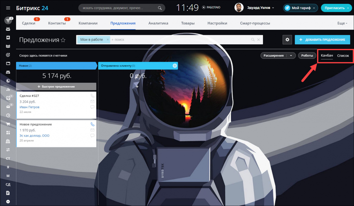Select the Предложения tab
This screenshot has height=206, width=354.
[123, 23]
